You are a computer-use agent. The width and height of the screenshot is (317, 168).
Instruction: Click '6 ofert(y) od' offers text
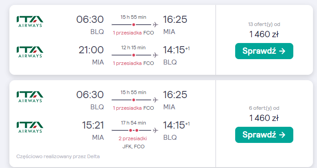pos(264,108)
